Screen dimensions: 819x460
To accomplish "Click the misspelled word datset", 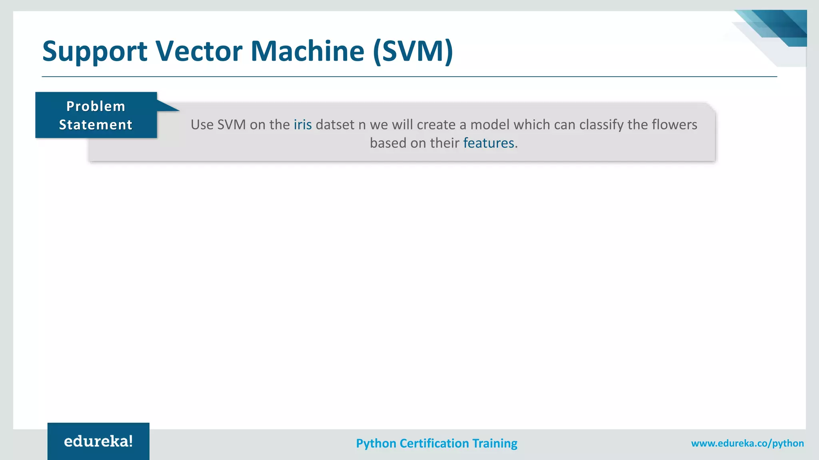I will 335,125.
